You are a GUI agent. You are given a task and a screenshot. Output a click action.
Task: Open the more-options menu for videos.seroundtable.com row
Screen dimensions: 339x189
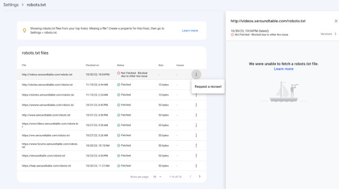196,75
